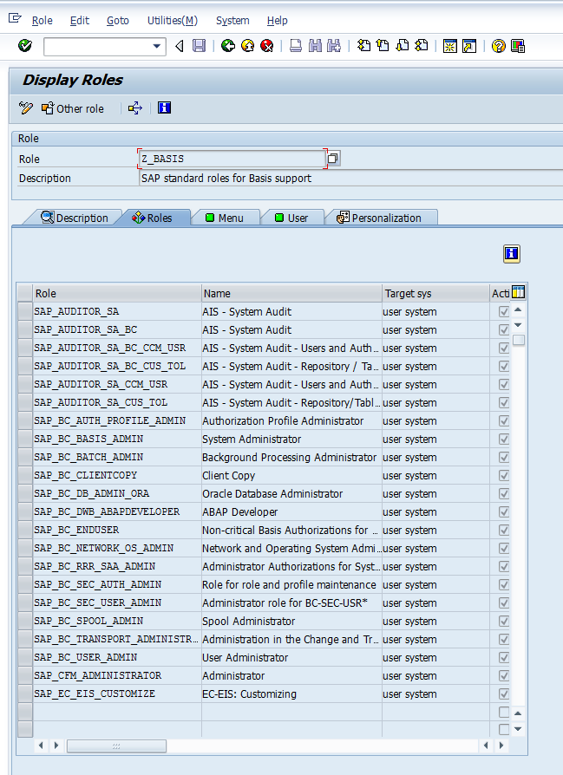Viewport: 563px width, 775px height.
Task: Switch to the User tab
Action: coord(291,218)
